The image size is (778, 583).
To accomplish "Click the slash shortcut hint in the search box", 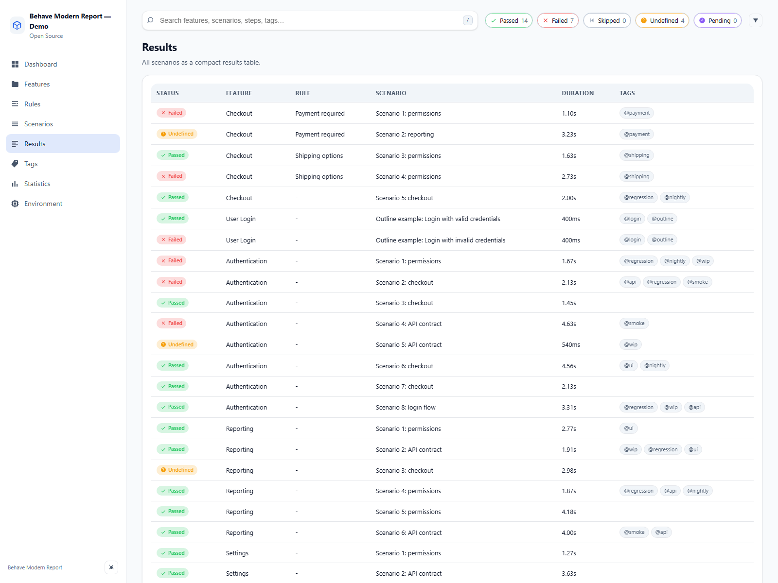I will coord(468,20).
